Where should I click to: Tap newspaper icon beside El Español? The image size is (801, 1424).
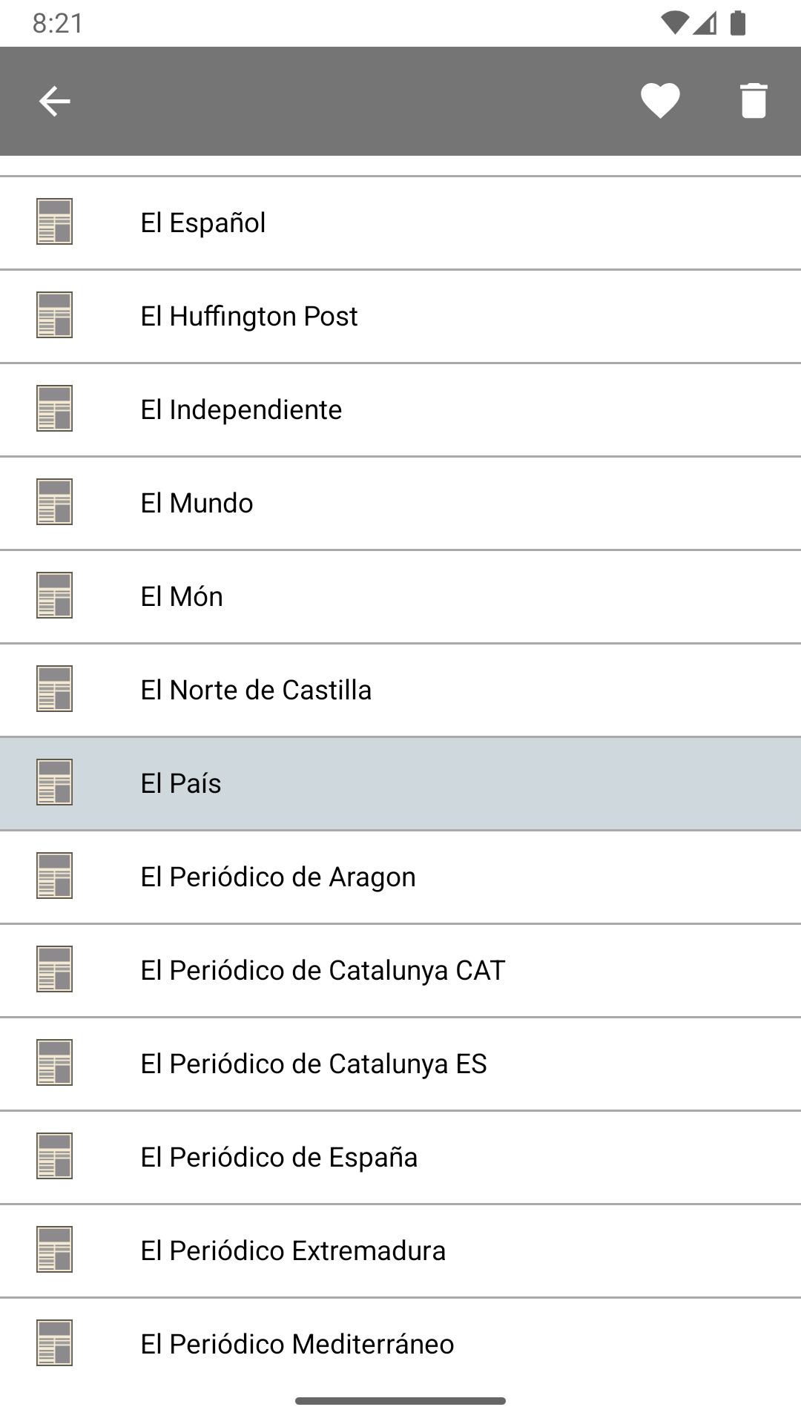[x=54, y=222]
